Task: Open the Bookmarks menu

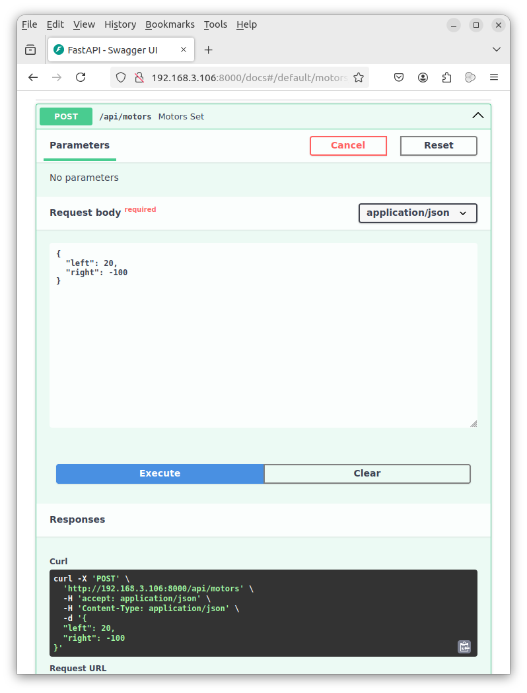Action: point(170,25)
